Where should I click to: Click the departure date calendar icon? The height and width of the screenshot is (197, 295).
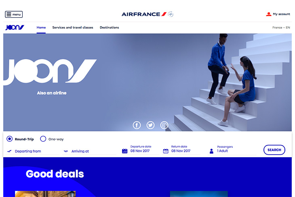click(x=125, y=151)
